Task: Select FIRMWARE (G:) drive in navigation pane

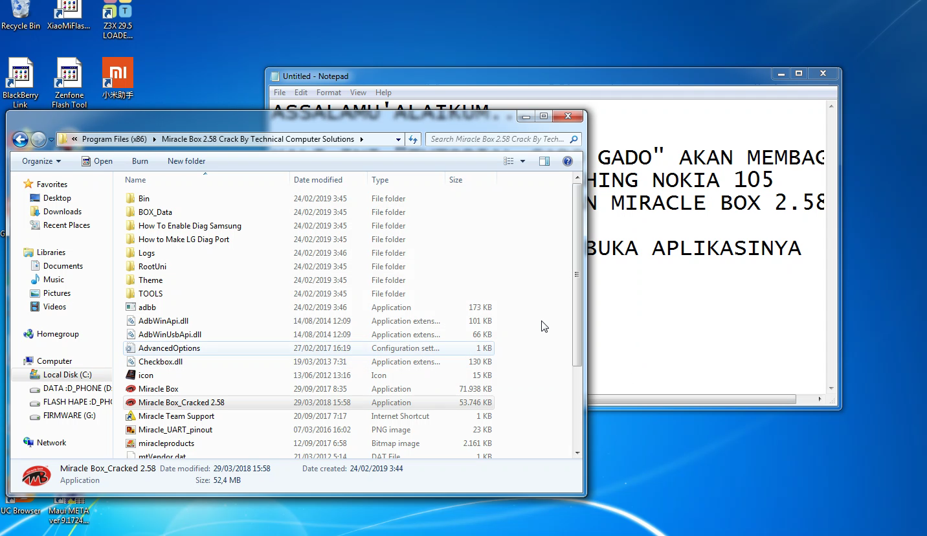Action: click(61, 416)
